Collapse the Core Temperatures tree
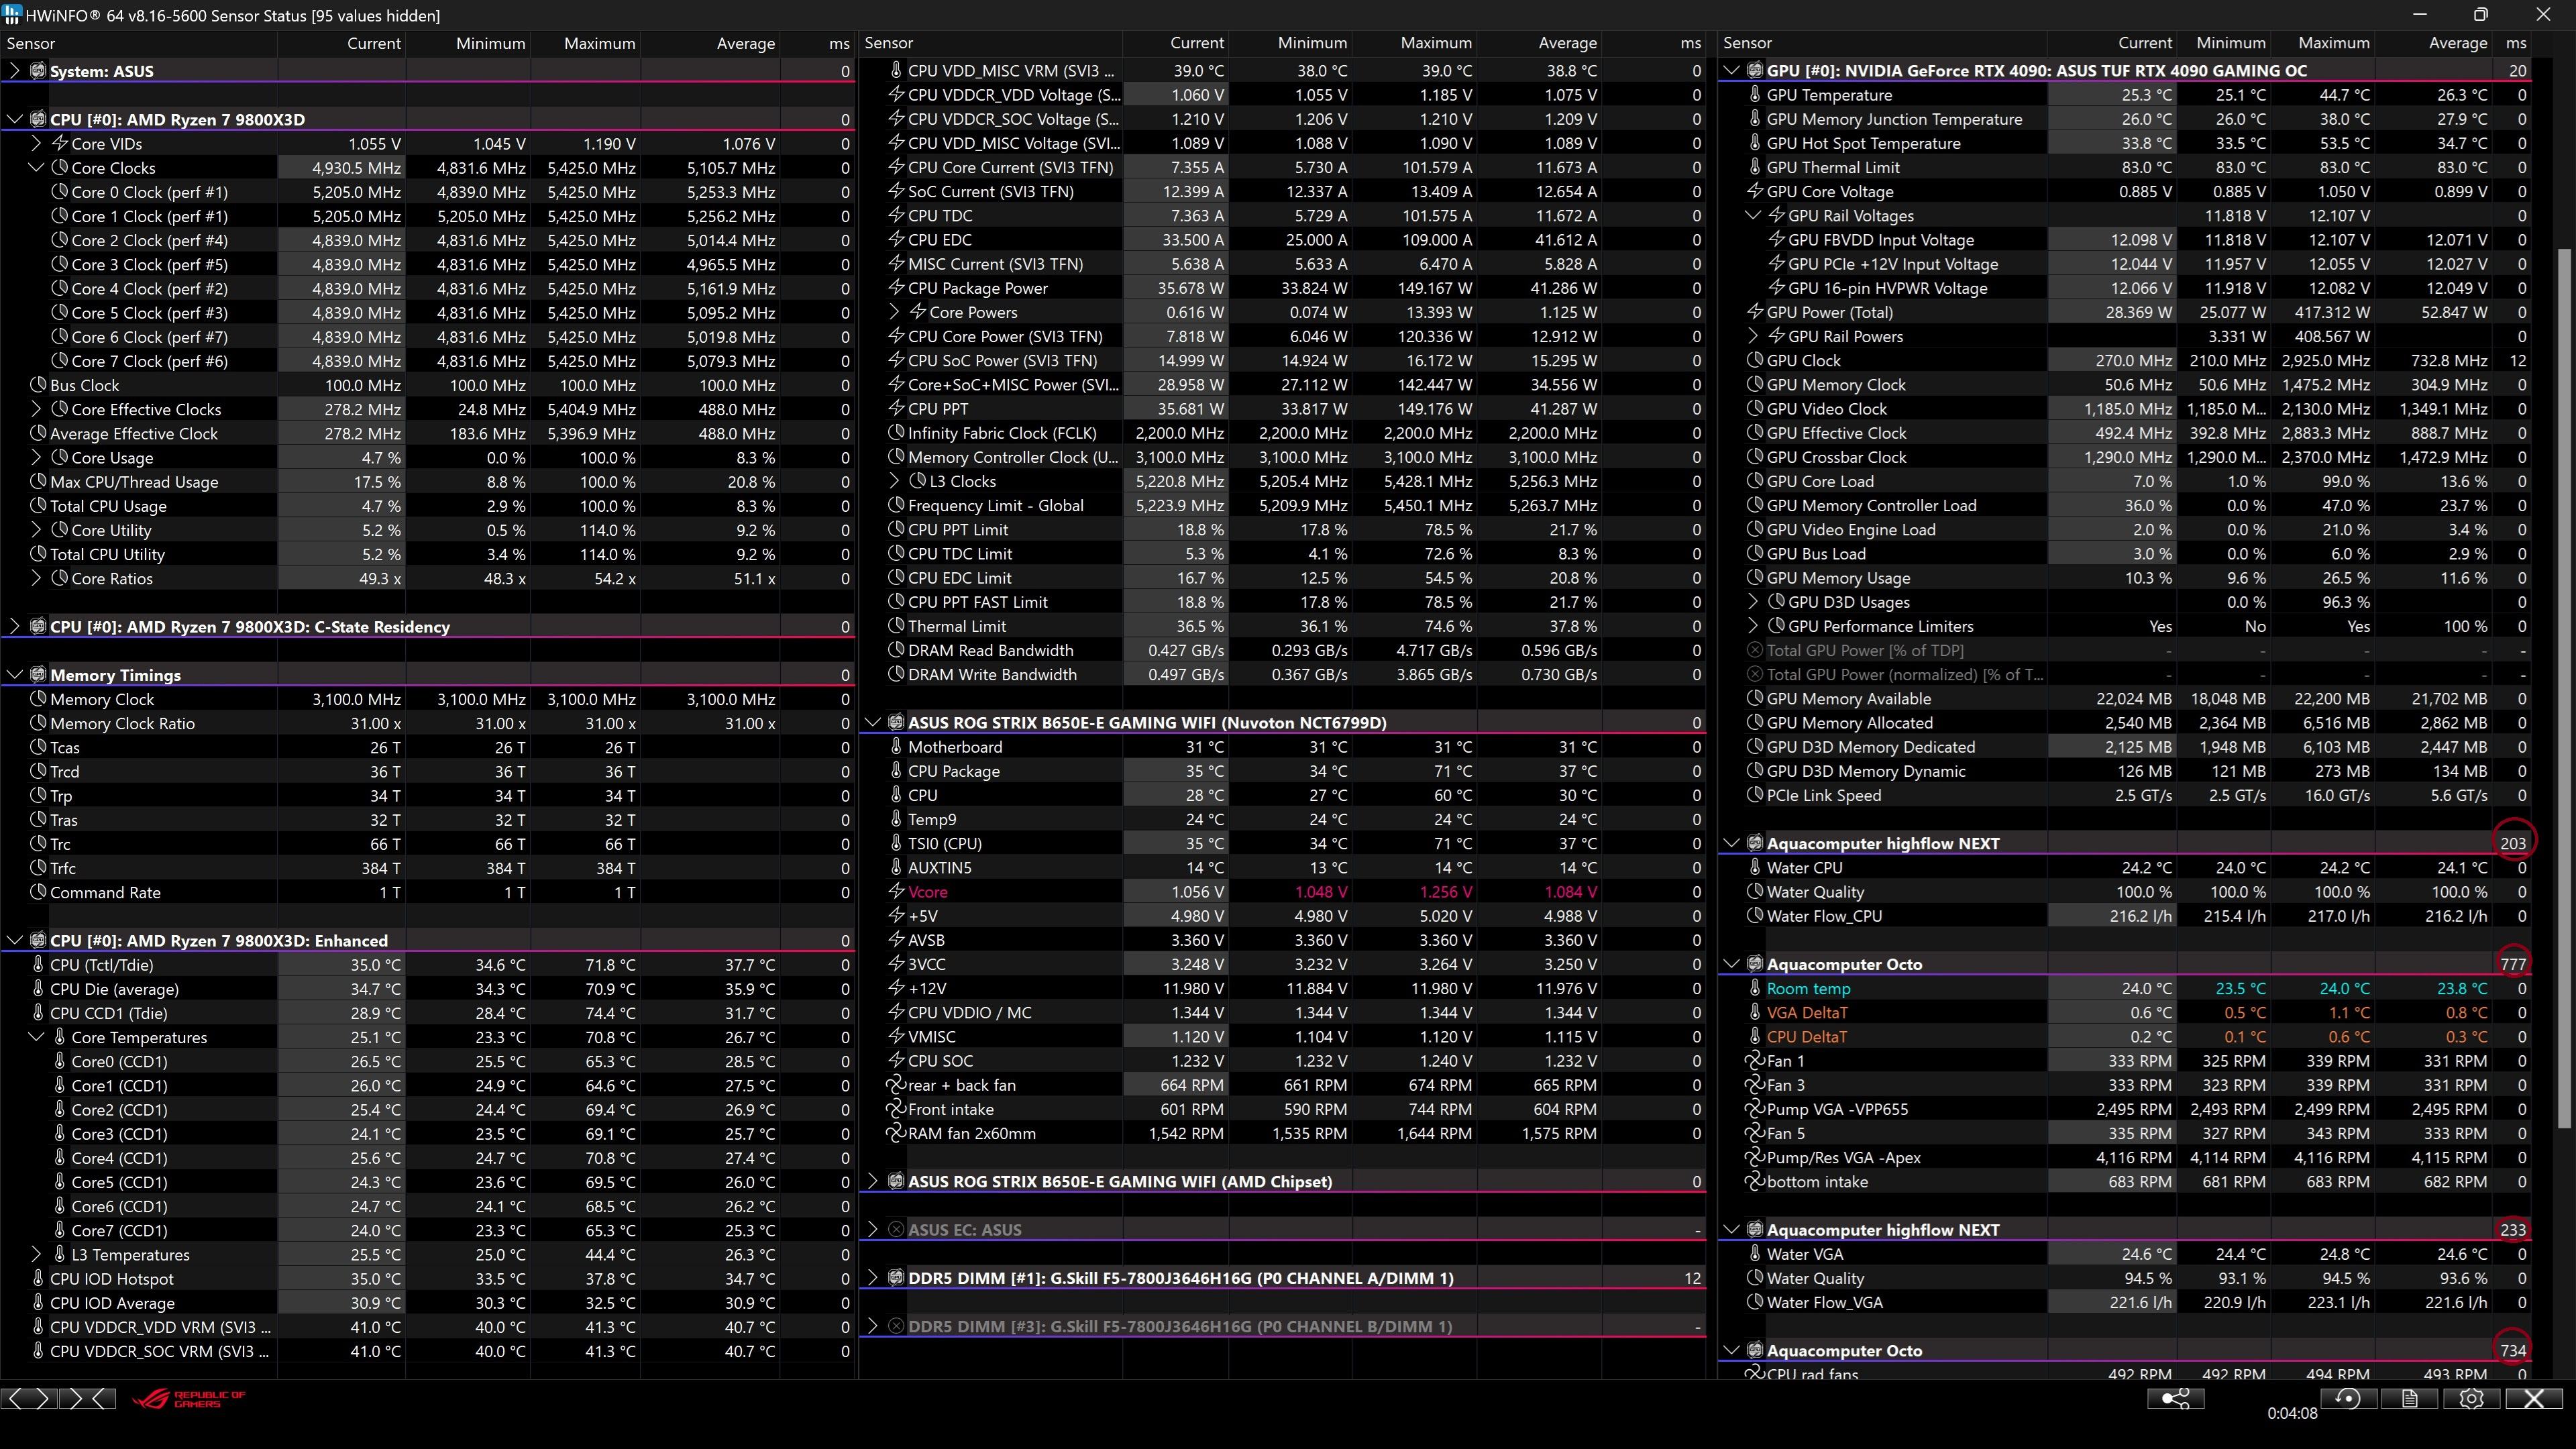Viewport: 2576px width, 1449px height. (x=36, y=1037)
